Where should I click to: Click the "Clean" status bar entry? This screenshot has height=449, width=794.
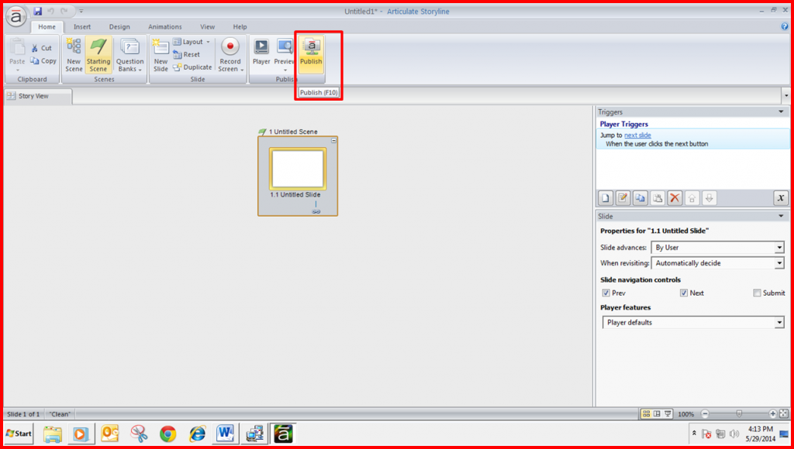60,414
